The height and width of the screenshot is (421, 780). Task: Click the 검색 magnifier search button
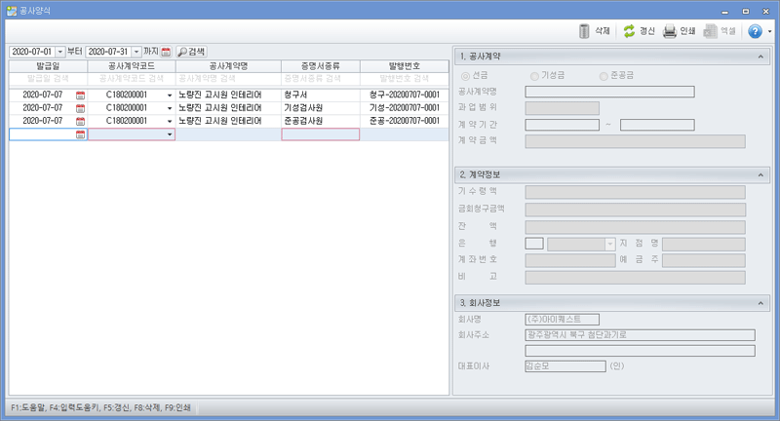(x=191, y=51)
